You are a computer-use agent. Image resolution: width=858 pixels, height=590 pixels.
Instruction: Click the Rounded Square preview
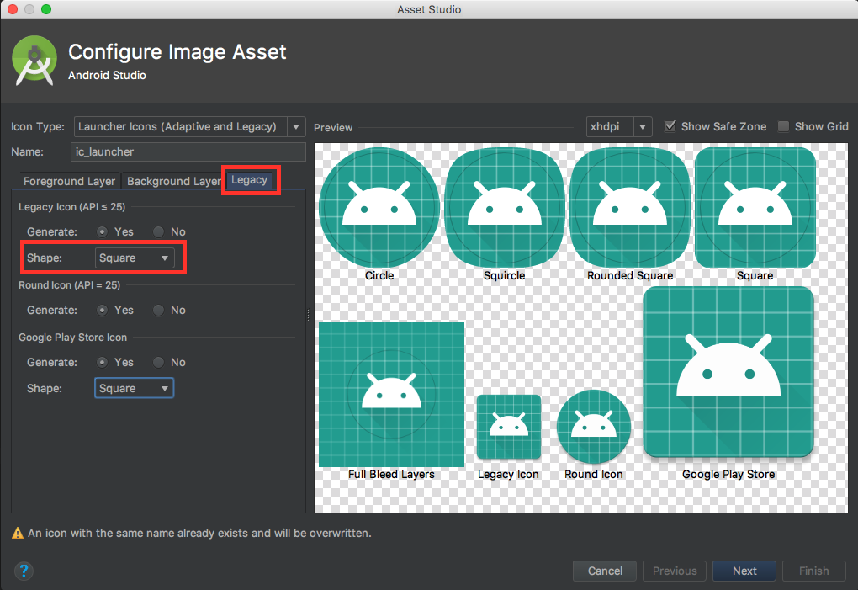[629, 206]
